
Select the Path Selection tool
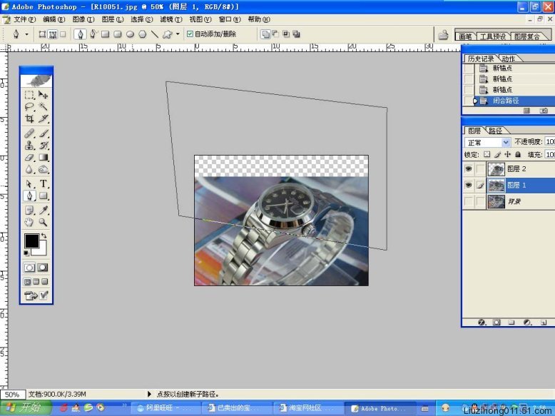click(x=29, y=184)
